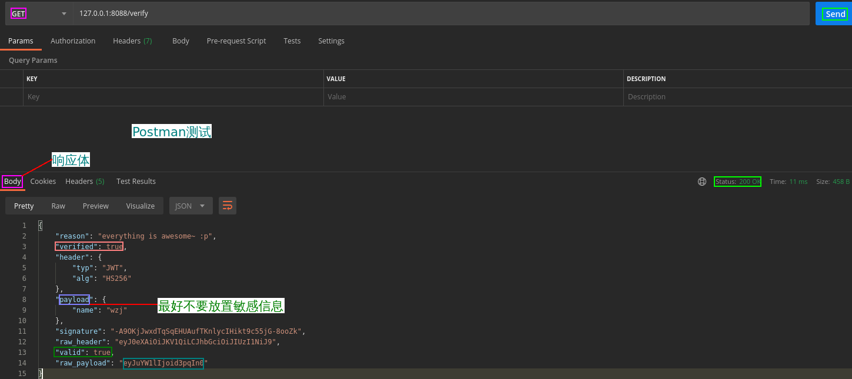This screenshot has height=379, width=852.
Task: Click the Status 200 OK indicator
Action: 737,182
